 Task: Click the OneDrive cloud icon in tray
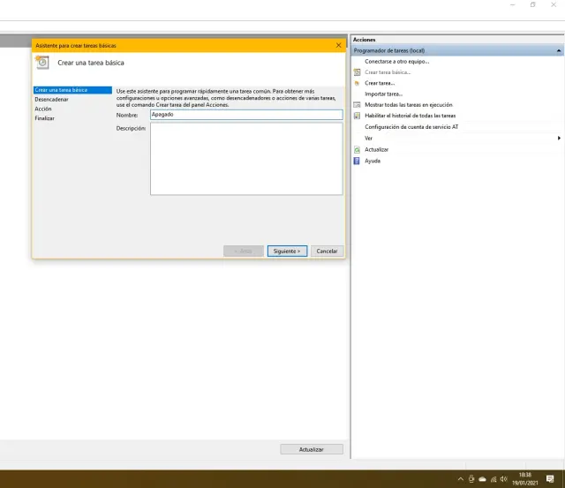pyautogui.click(x=483, y=479)
